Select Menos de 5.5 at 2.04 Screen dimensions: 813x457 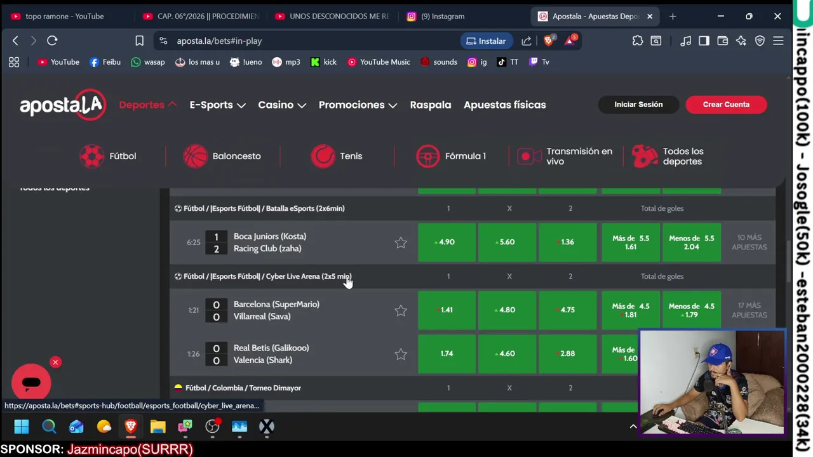[691, 242]
